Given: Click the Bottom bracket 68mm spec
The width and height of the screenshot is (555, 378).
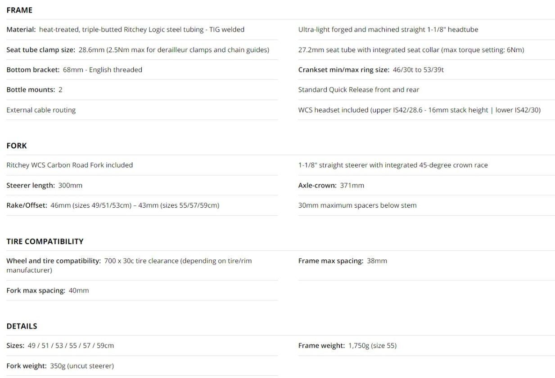Looking at the screenshot, I should click(74, 70).
